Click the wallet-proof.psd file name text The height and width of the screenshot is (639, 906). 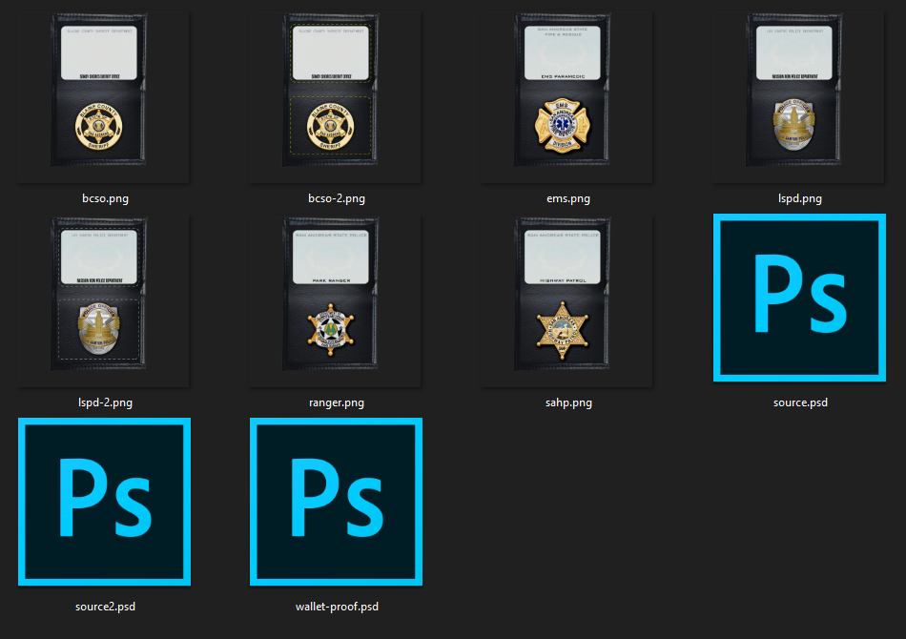tap(336, 606)
